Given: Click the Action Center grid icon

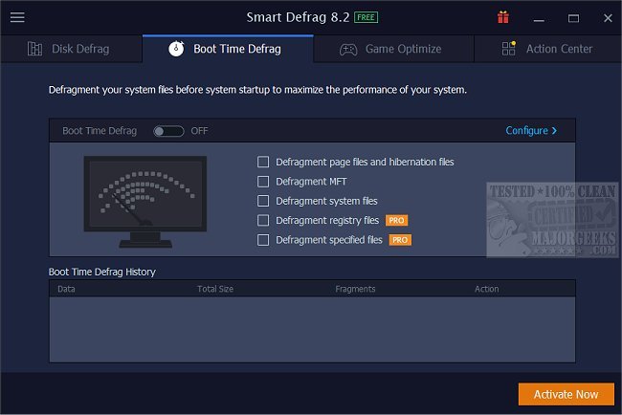Looking at the screenshot, I should click(509, 49).
